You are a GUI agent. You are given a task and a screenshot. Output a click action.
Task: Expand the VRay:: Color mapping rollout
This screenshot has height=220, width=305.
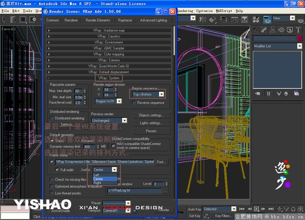(x=109, y=54)
